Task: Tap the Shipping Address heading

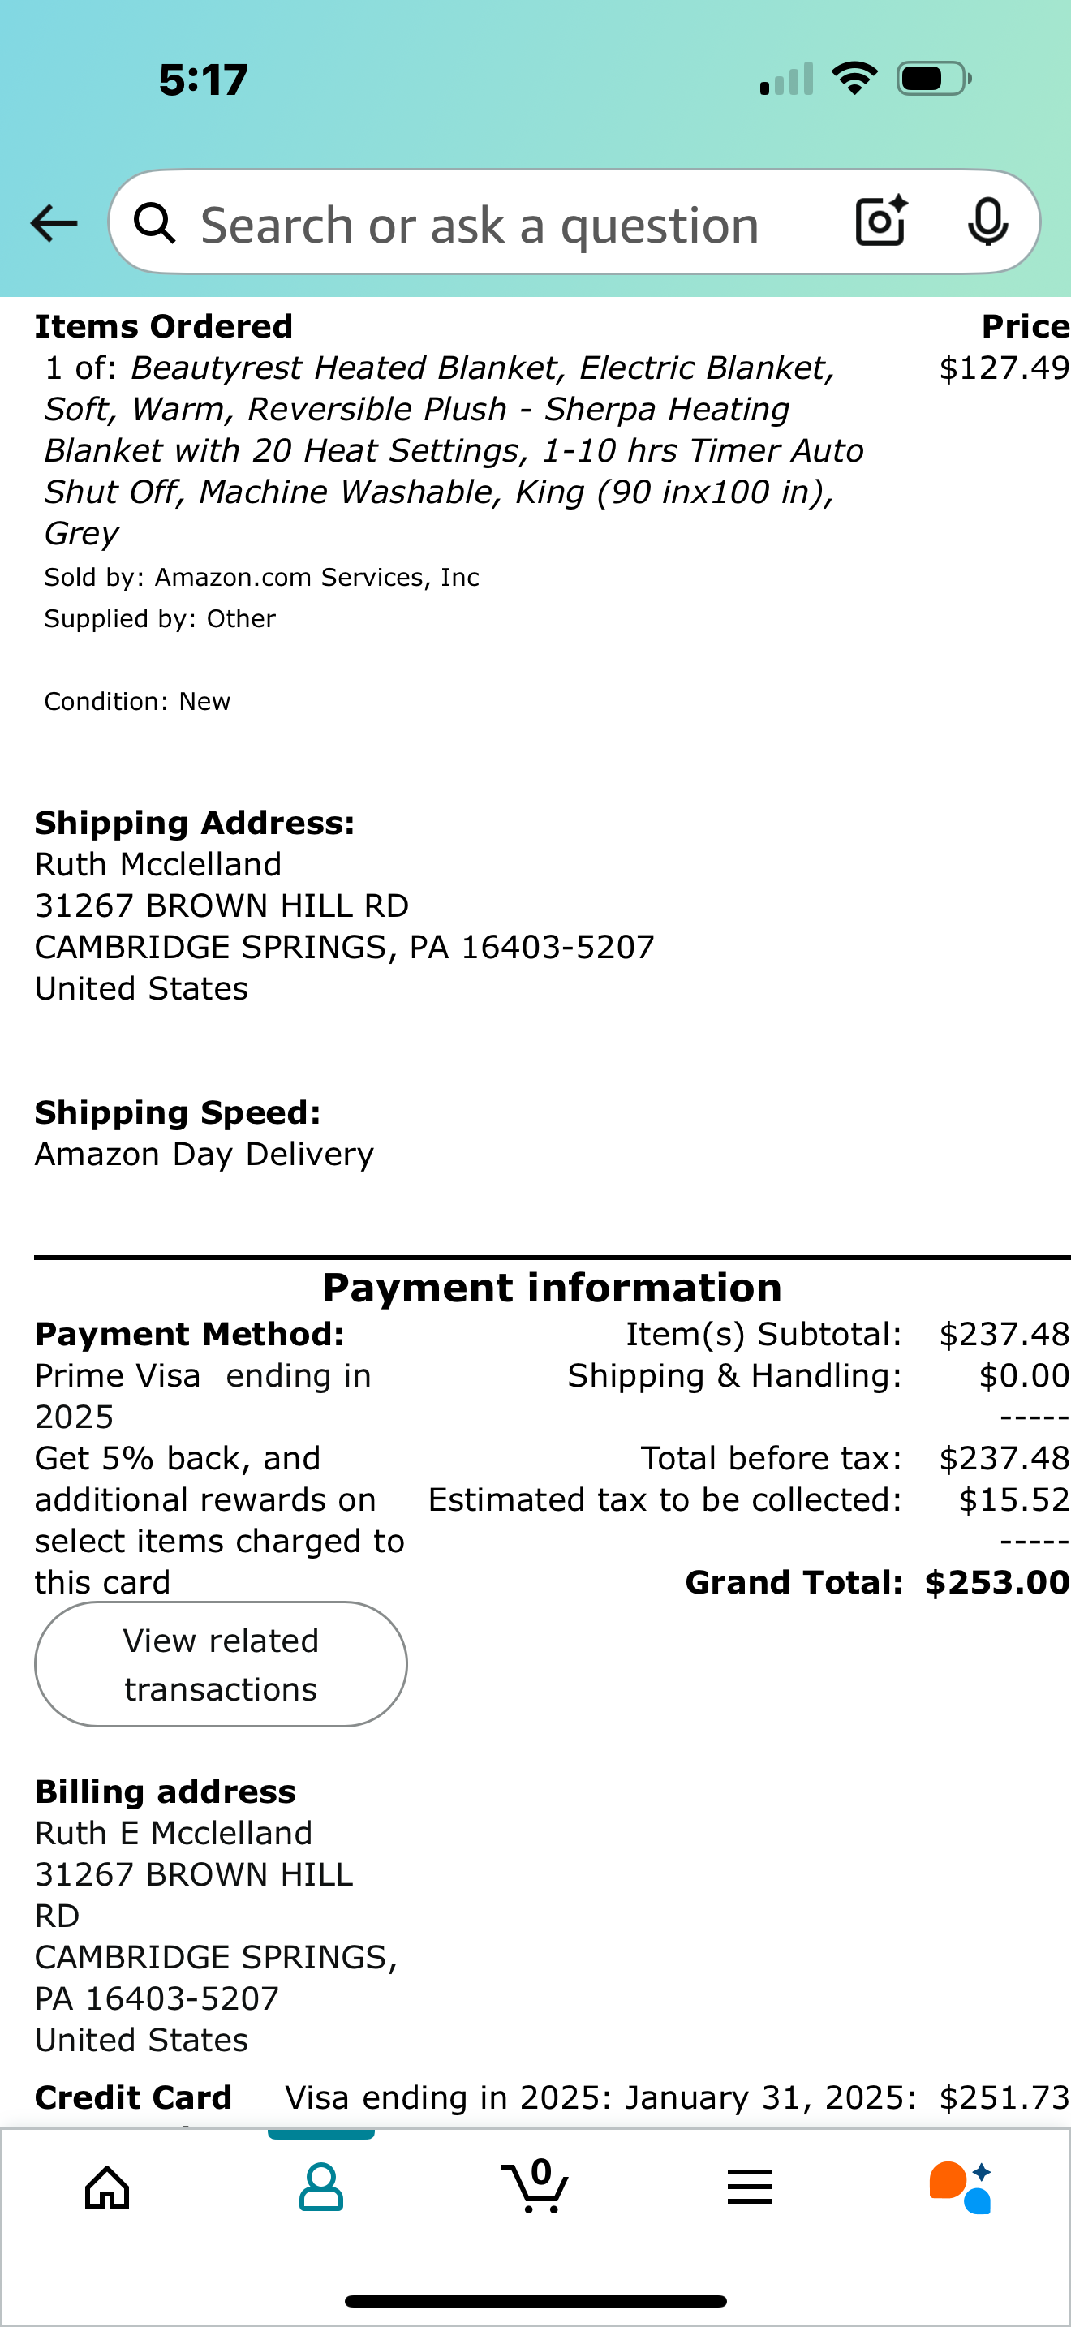Action: coord(195,823)
